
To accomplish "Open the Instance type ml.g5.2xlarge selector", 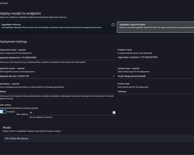I will (156, 76).
